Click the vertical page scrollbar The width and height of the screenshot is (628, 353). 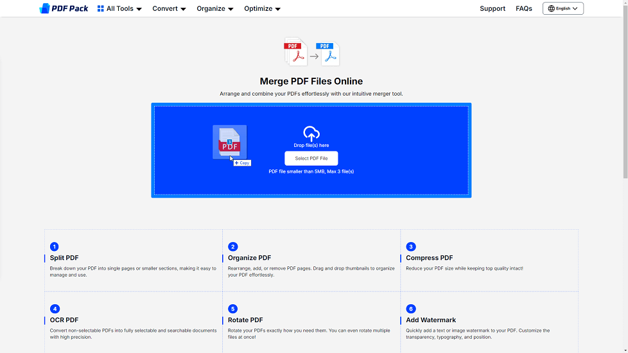click(625, 96)
